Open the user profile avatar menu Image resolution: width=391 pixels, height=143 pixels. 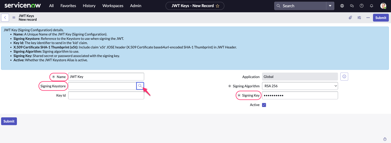(383, 6)
